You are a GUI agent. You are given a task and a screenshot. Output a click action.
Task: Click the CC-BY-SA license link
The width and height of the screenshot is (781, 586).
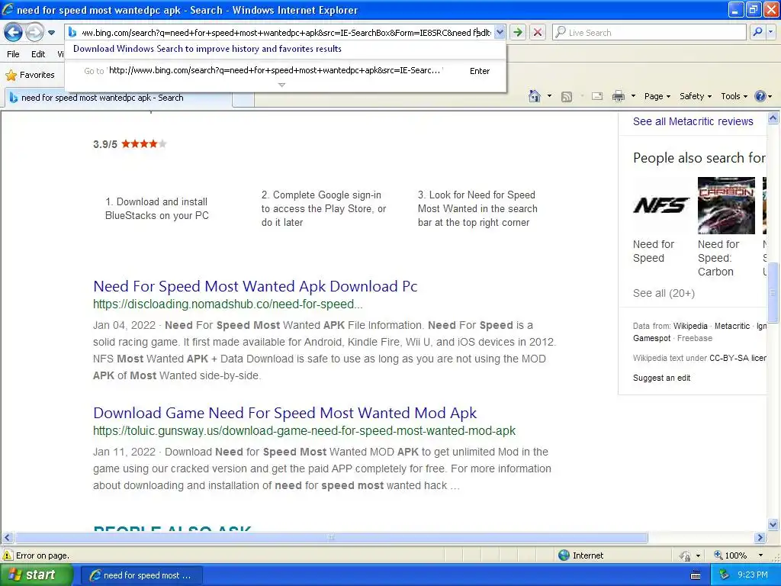[738, 358]
